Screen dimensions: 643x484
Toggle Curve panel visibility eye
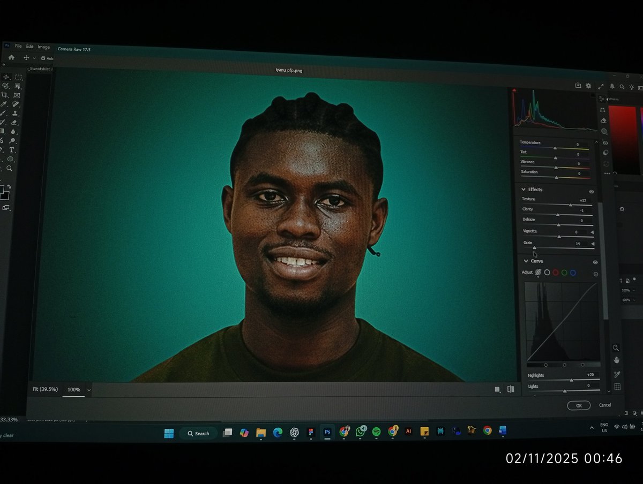595,262
